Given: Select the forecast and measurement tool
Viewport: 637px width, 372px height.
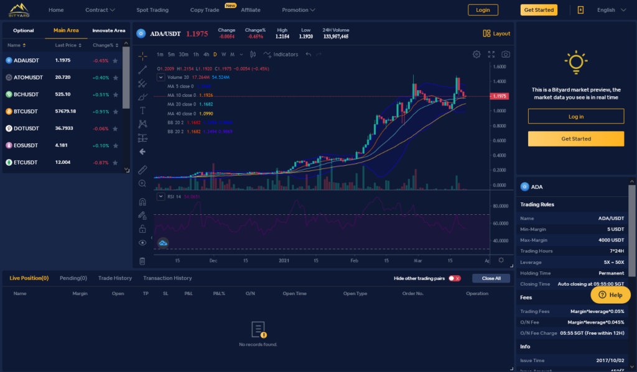Looking at the screenshot, I should click(x=142, y=138).
